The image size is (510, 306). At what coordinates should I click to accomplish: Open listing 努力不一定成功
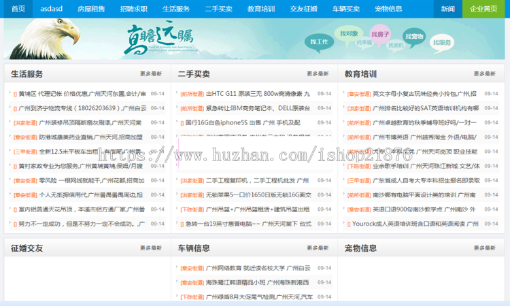point(82,224)
